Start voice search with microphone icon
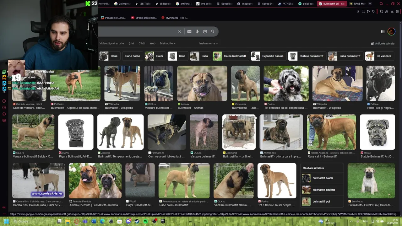 (x=197, y=31)
